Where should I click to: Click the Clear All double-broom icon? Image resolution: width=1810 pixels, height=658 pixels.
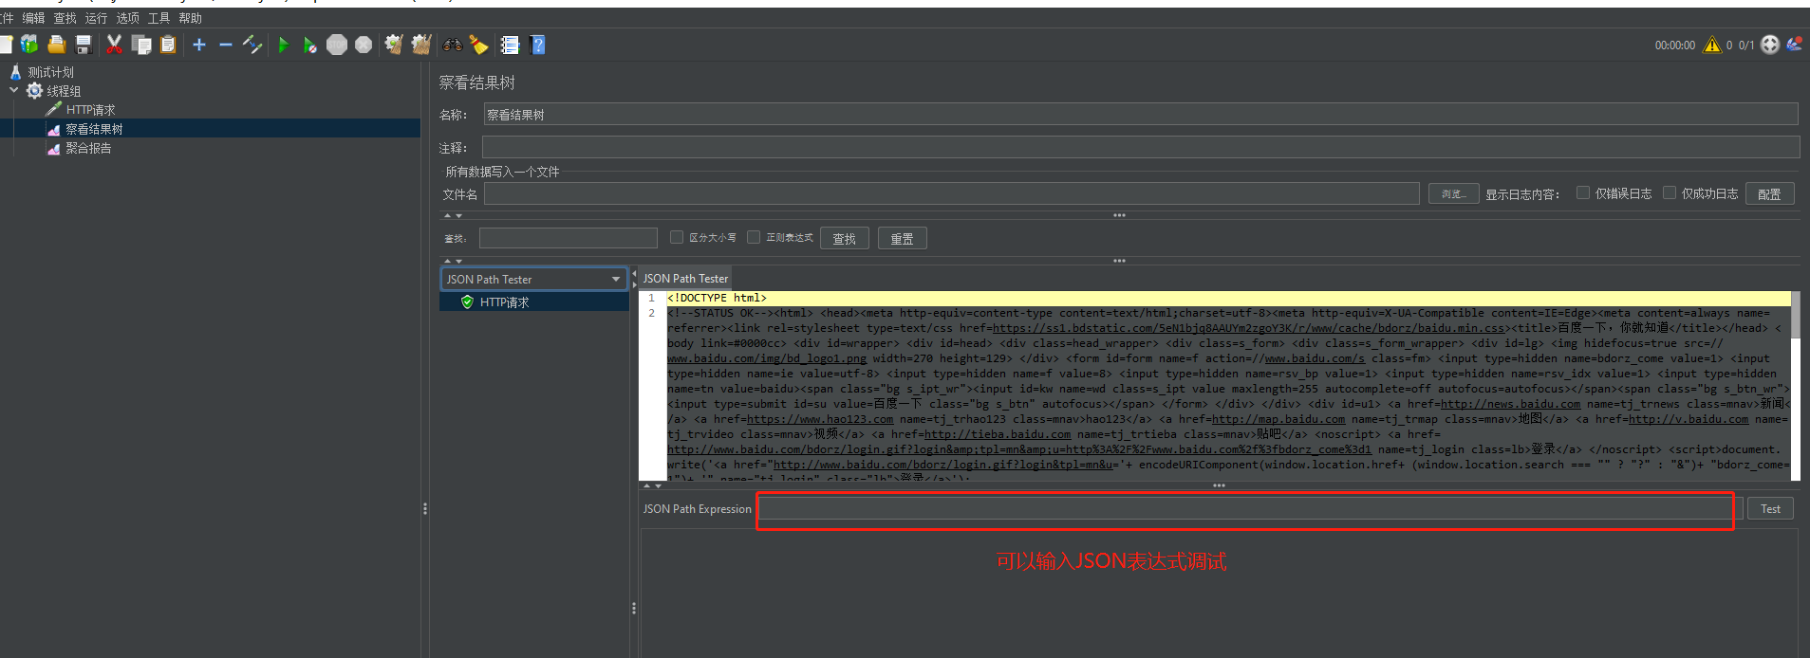(421, 45)
